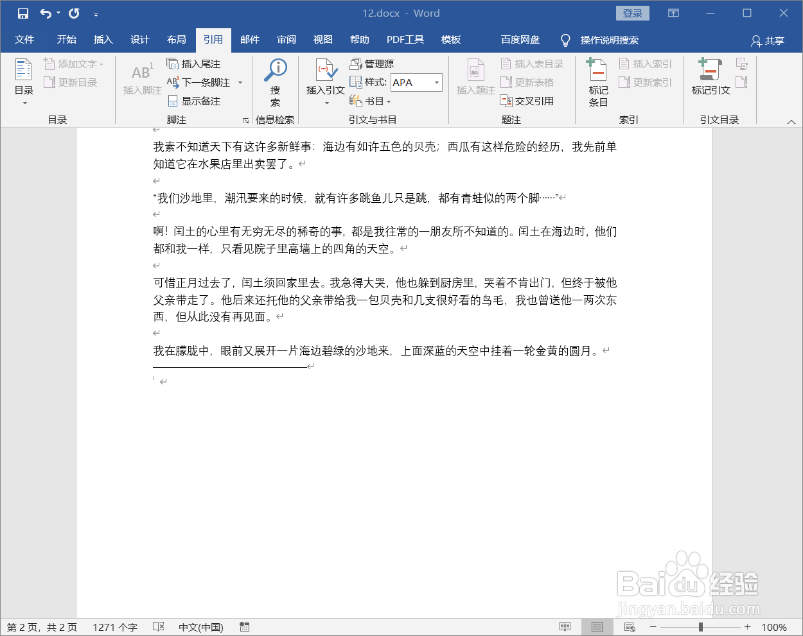Switch to the 布局 tab
The width and height of the screenshot is (803, 636).
point(177,40)
